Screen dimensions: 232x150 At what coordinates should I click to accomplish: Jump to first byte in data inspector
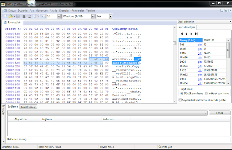181,34
